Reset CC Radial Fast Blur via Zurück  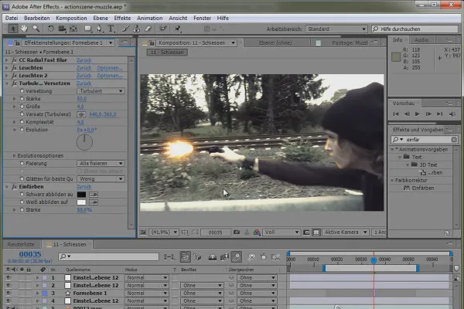[84, 60]
